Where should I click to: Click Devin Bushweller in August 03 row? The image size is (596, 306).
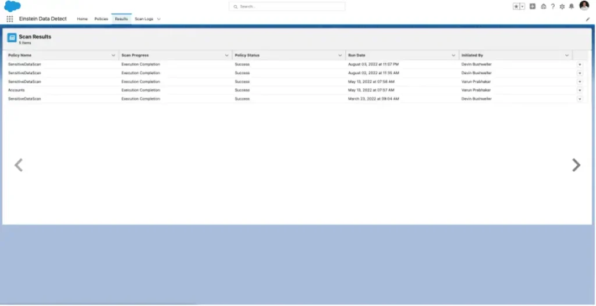[x=476, y=64]
